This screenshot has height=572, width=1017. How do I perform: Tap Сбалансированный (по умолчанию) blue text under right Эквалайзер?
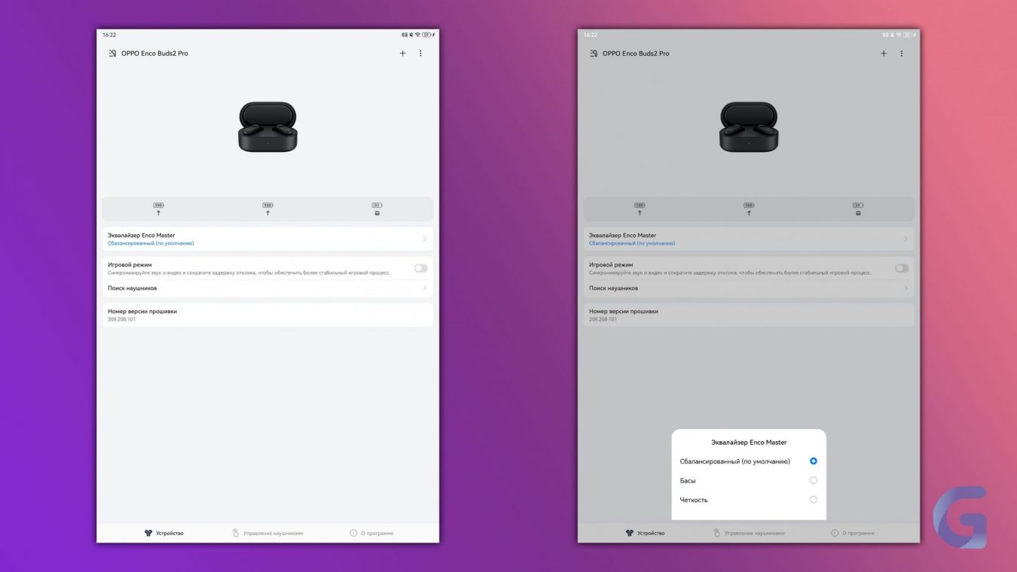632,243
